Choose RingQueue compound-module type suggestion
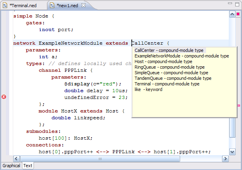The image size is (242, 170). 169,67
